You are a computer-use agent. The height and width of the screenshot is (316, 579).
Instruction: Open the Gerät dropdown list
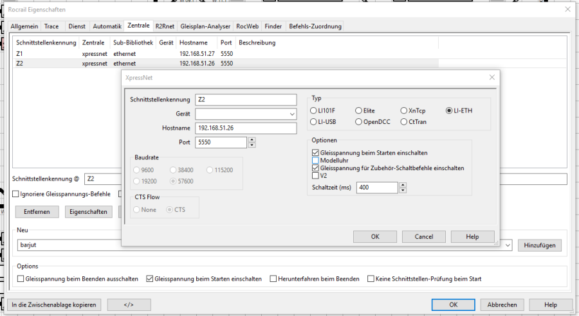point(291,114)
